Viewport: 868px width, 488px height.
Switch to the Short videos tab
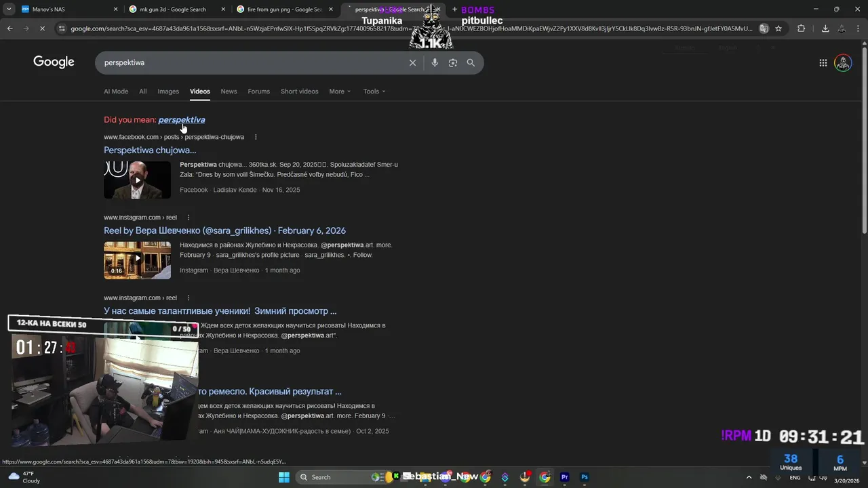(299, 91)
